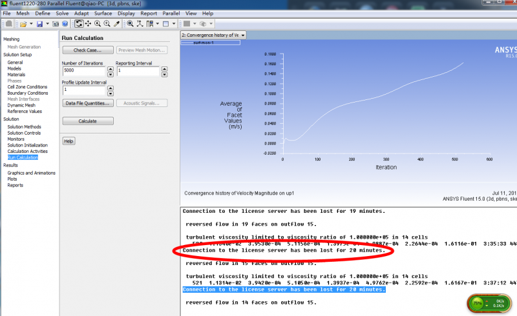Increase Profile Update Interval with up arrow
The height and width of the screenshot is (316, 517).
point(111,88)
